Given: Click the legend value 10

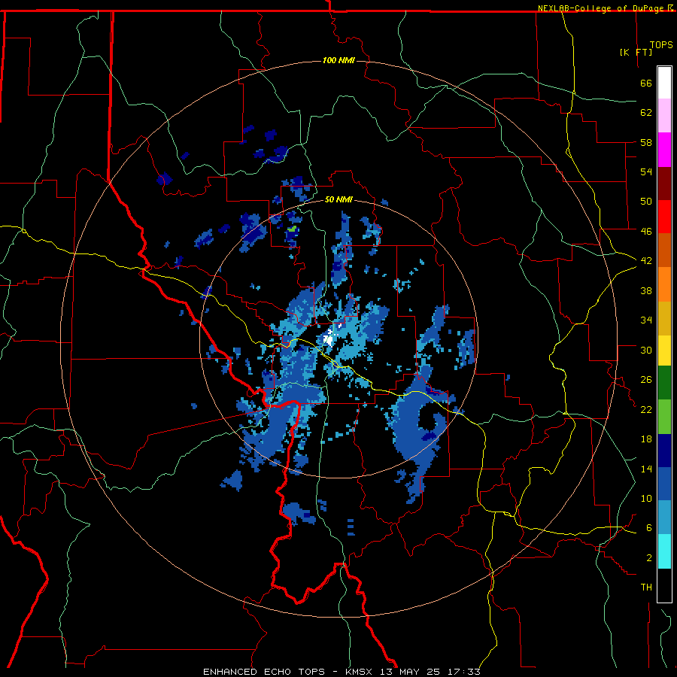Looking at the screenshot, I should click(646, 499).
